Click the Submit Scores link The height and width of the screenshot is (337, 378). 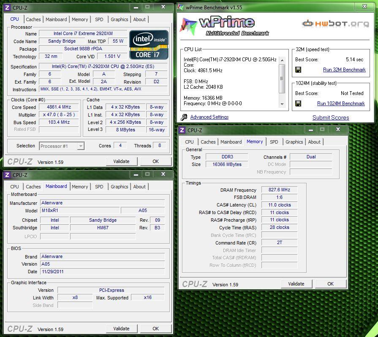[x=331, y=118]
